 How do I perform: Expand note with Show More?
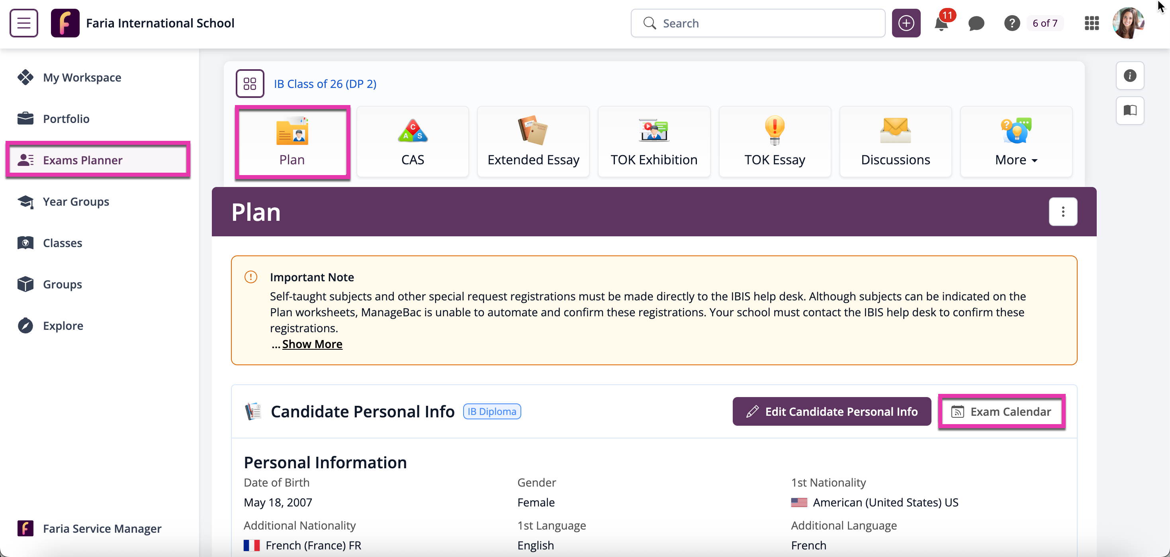pyautogui.click(x=312, y=344)
